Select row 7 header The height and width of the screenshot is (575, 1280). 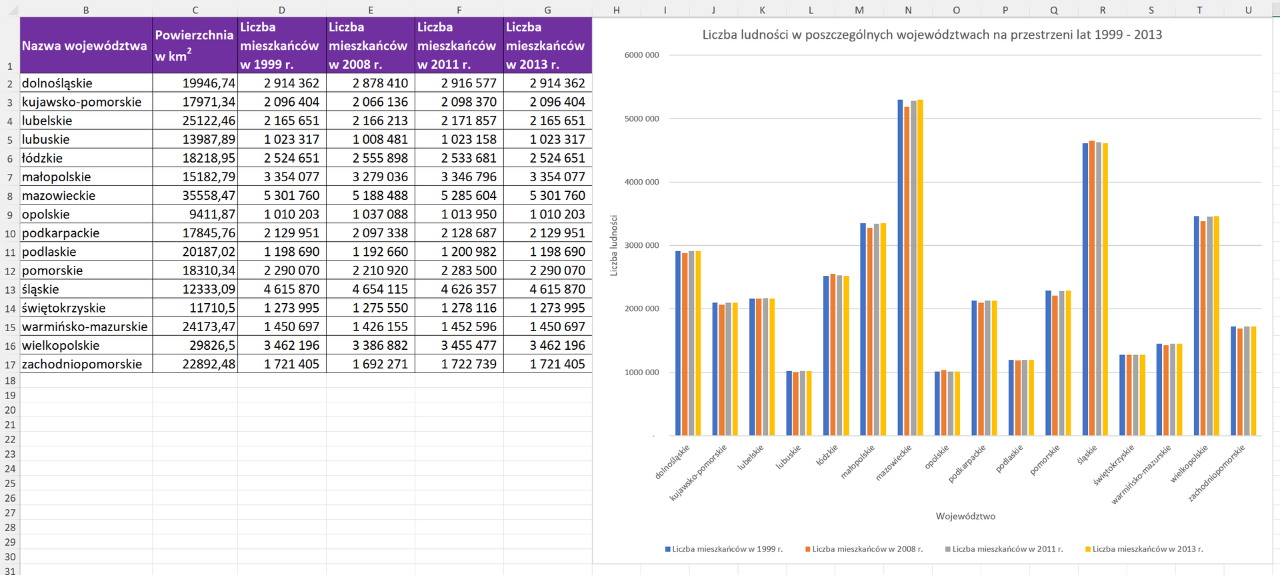[10, 177]
